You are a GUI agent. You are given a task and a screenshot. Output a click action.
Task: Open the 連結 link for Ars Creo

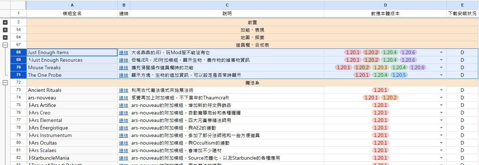point(123,113)
